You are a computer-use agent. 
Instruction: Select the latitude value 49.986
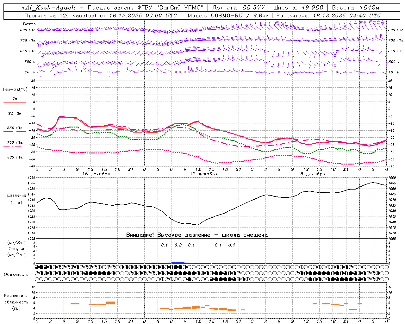coord(312,8)
